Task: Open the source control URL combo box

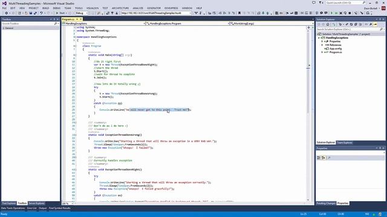Action: (156, 13)
